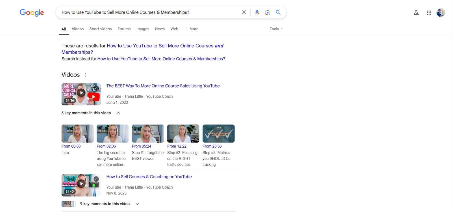Clear the search box text
The image size is (452, 214).
coord(244,12)
